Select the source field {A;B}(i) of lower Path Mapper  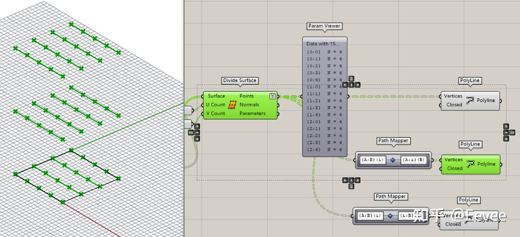(x=370, y=216)
